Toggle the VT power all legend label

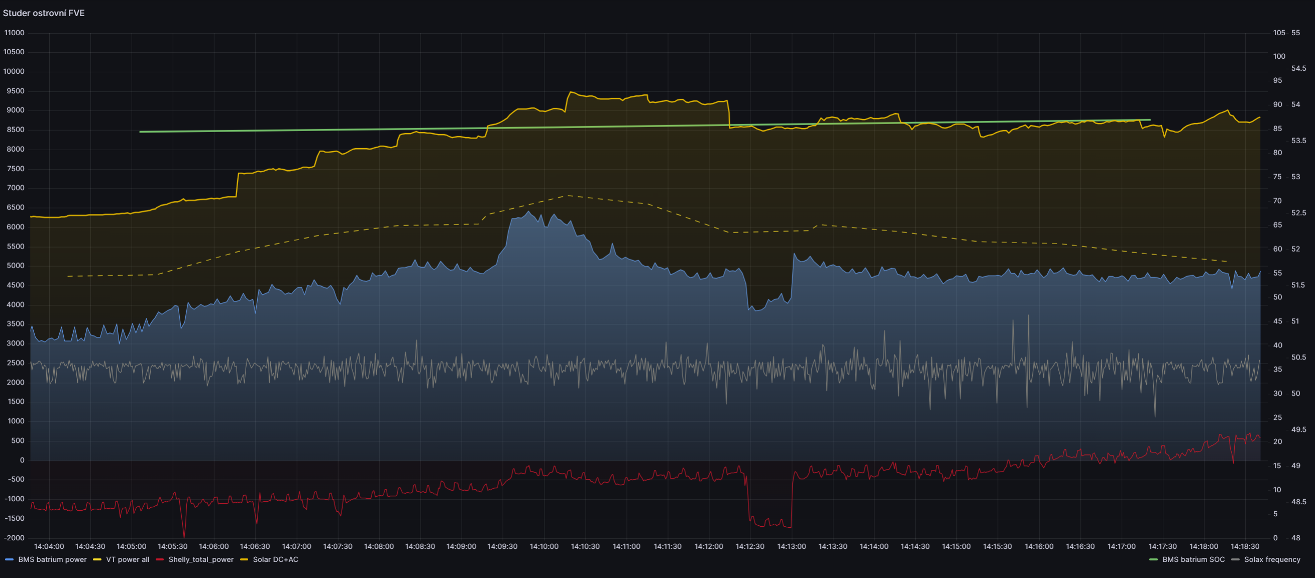pyautogui.click(x=128, y=559)
